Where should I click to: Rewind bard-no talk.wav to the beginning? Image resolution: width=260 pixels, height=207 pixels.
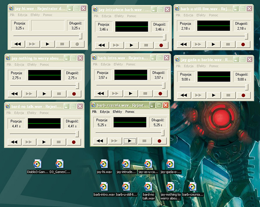pyautogui.click(x=14, y=142)
